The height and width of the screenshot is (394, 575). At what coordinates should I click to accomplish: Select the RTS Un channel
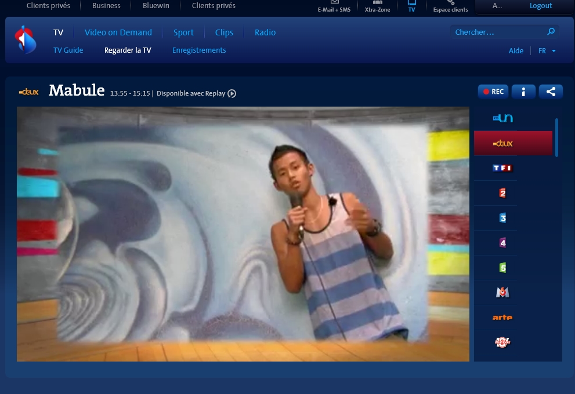click(x=502, y=118)
